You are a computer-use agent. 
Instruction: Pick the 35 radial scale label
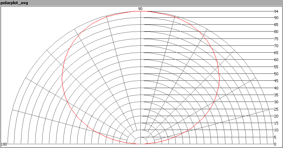(x=276, y=95)
